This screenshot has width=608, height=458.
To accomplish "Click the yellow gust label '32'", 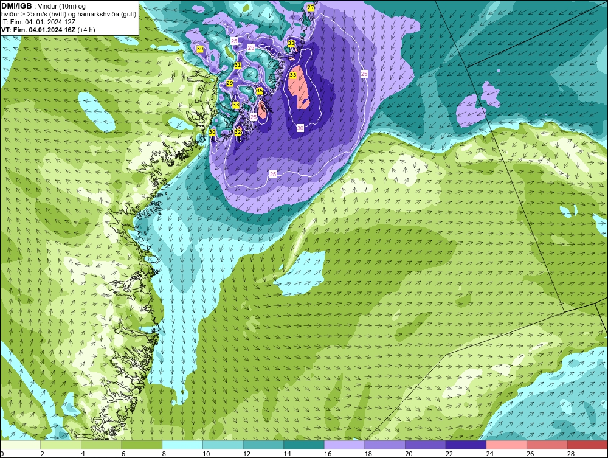I will (238, 132).
